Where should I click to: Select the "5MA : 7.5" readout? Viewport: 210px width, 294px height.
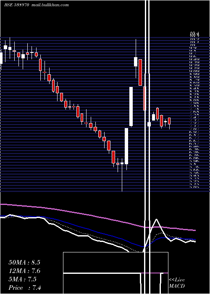(x=22, y=279)
